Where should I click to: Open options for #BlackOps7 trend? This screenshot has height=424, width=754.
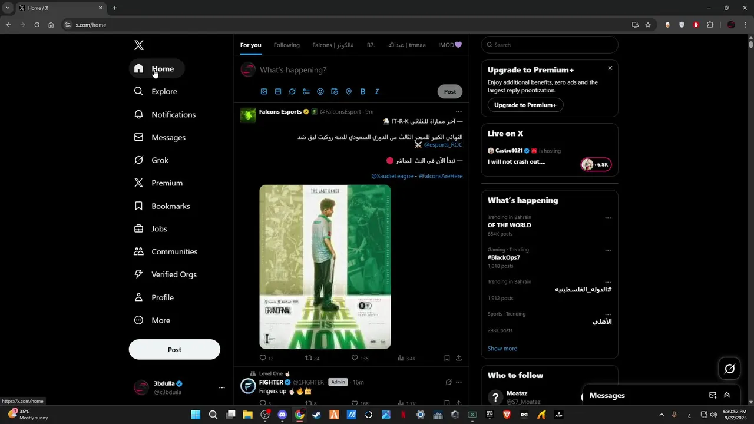tap(608, 250)
